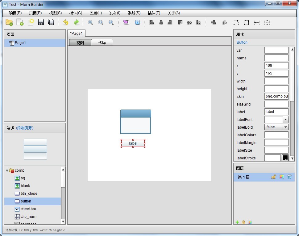Click the zoom out magnifier icon
Screen dimensions: 299x236
(90, 22)
